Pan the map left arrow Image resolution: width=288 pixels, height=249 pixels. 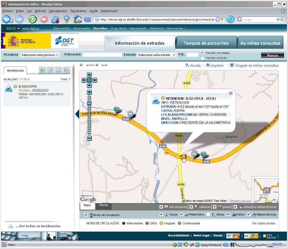[x=84, y=80]
